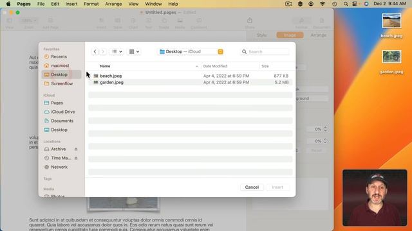Open the grouping options dropdown

[134, 51]
